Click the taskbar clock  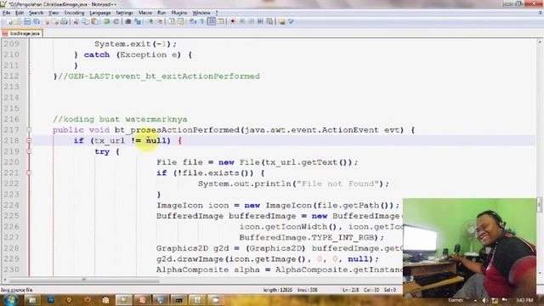pos(524,300)
